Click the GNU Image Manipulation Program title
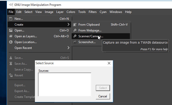Viewport: 172px width, 105px height. pyautogui.click(x=38, y=5)
